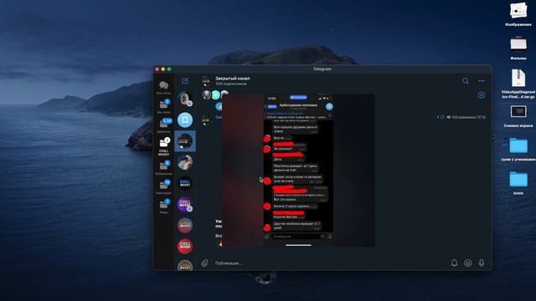Open Saved Messages bookmark chat
The height and width of the screenshot is (301, 536).
point(185,120)
